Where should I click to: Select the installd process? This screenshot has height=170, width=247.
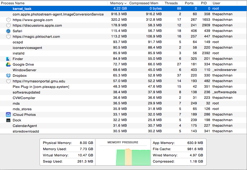tap(19, 53)
